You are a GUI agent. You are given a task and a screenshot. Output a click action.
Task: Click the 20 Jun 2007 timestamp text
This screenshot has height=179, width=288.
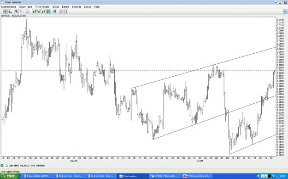[25, 165]
